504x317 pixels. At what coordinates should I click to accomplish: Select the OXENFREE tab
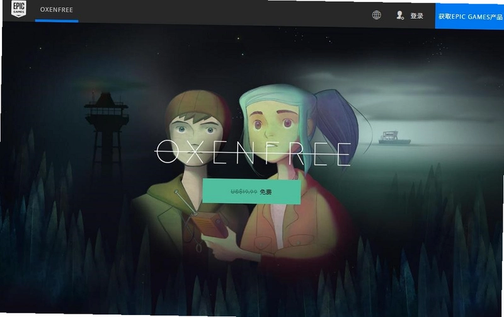coord(57,9)
